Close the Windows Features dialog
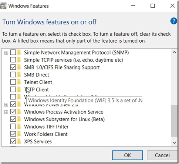This screenshot has width=179, height=164. (x=172, y=6)
